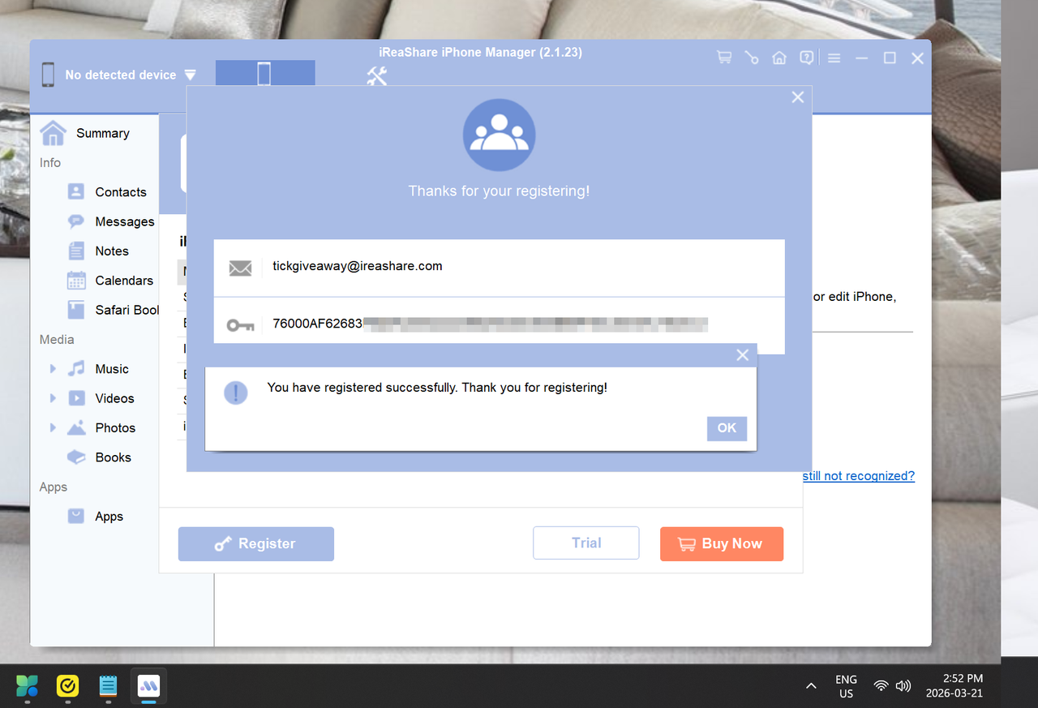The width and height of the screenshot is (1038, 708).
Task: Click the key icon beside license code
Action: (x=240, y=325)
